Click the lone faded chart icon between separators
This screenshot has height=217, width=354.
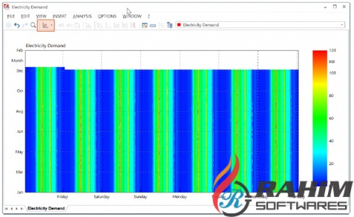click(x=88, y=25)
